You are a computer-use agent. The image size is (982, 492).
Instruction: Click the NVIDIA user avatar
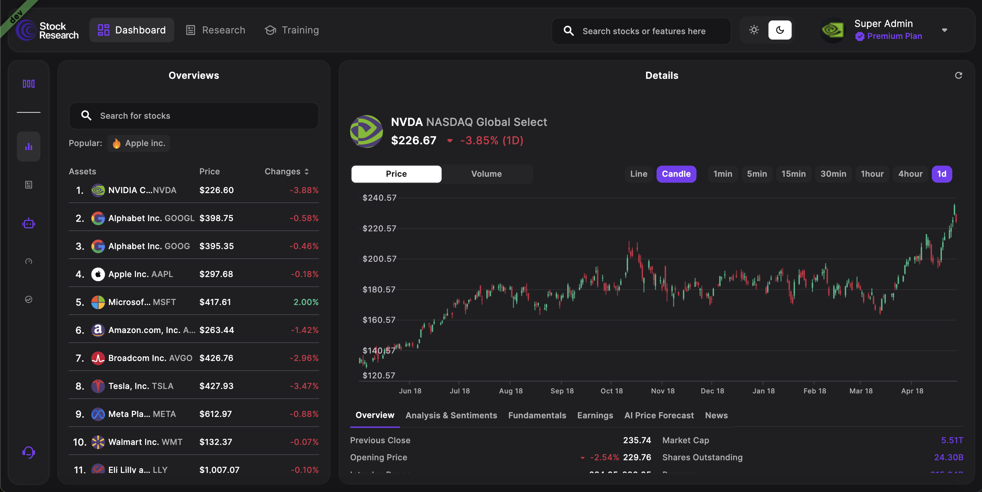click(x=832, y=30)
